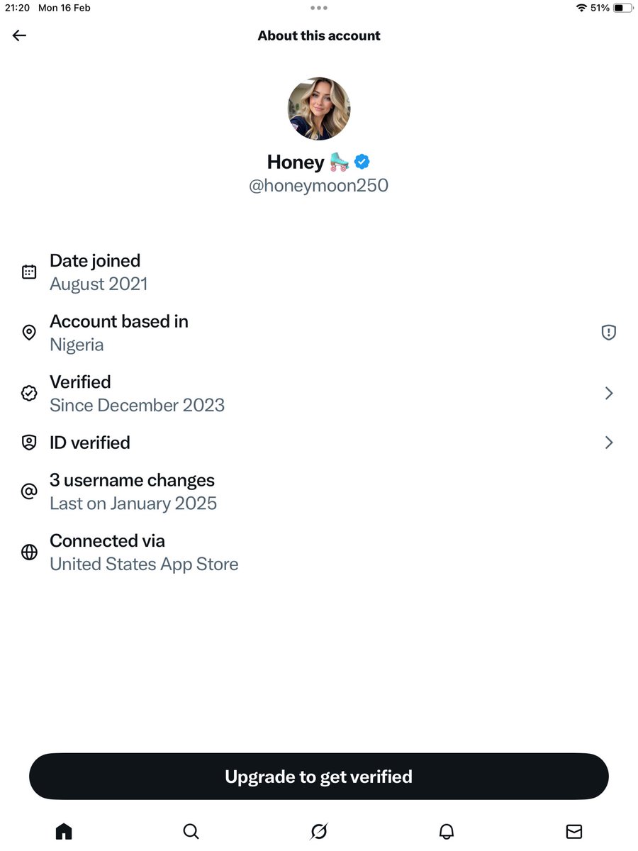
Task: Tap the verified checkmark badge row icon
Action: click(x=29, y=393)
